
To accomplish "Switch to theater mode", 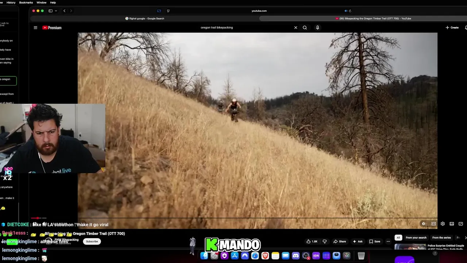I will tap(452, 224).
